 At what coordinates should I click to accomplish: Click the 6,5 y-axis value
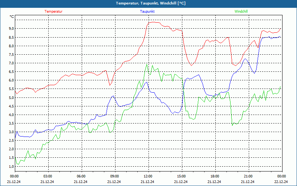coord(12,71)
